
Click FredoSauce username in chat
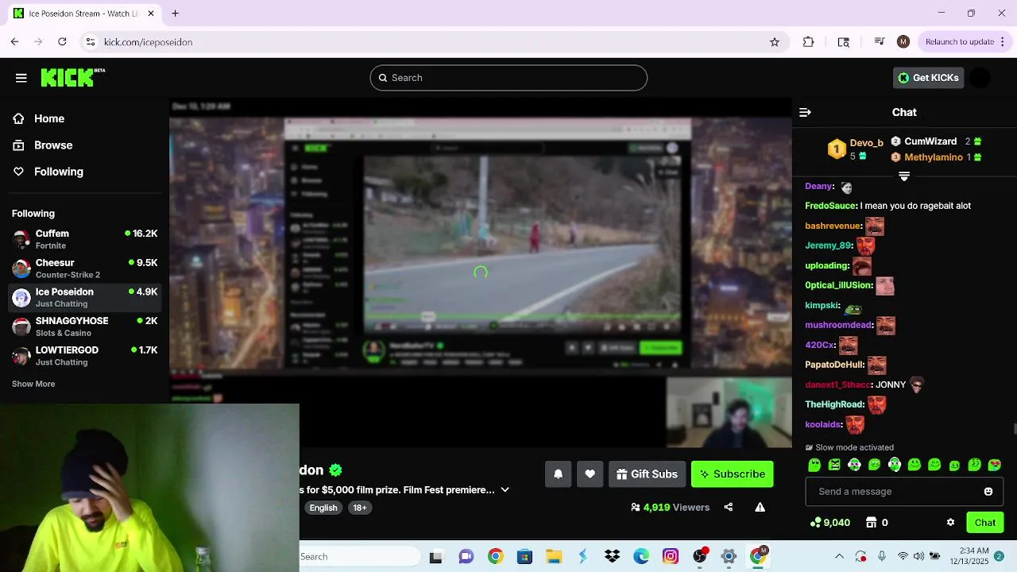click(x=830, y=206)
